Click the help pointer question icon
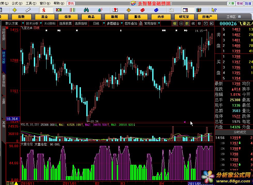The image size is (253, 185). 214,10
